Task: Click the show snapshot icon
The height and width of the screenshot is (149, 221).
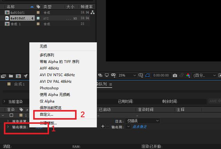Action: (x=182, y=75)
